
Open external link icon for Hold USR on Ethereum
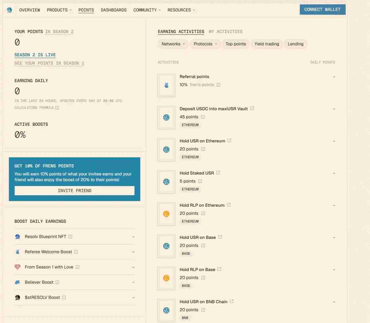click(x=229, y=141)
